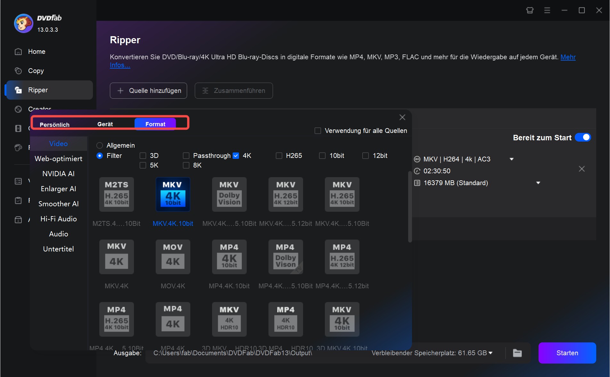Remove the source with the X icon

pos(582,169)
